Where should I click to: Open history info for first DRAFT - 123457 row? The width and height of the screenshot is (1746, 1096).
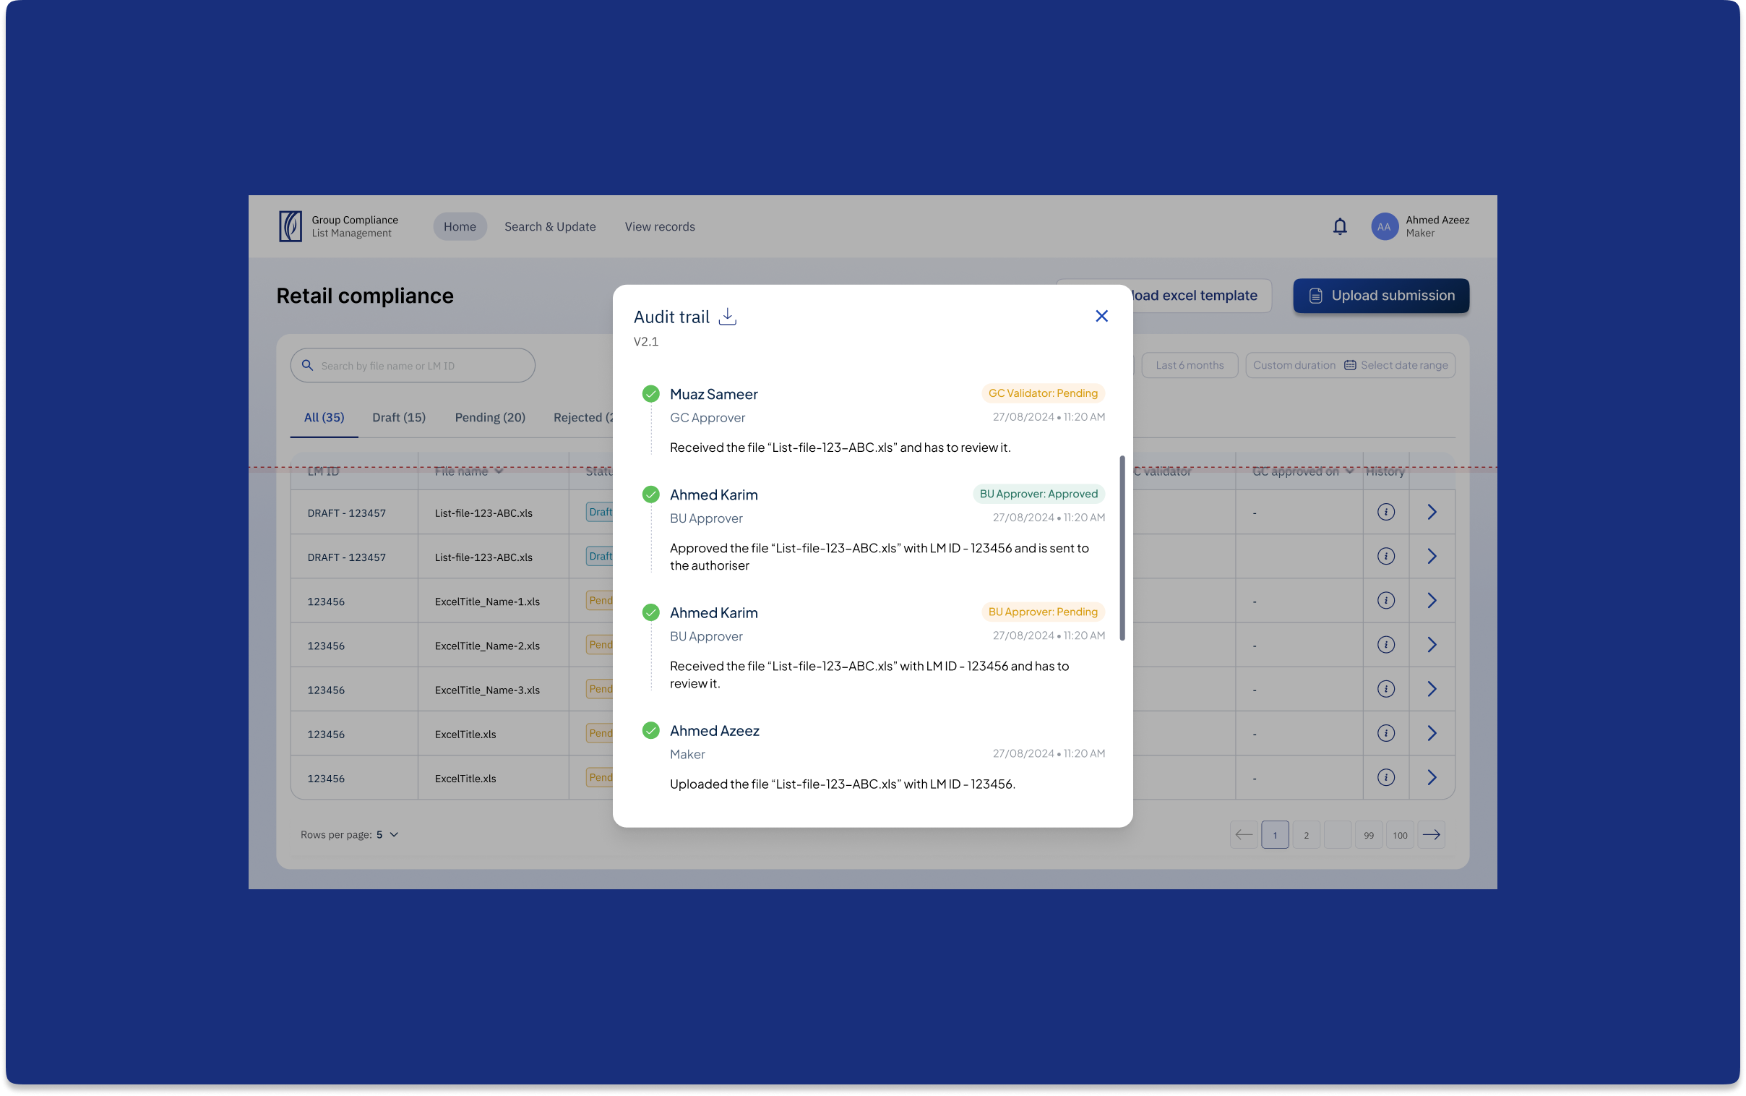coord(1385,512)
